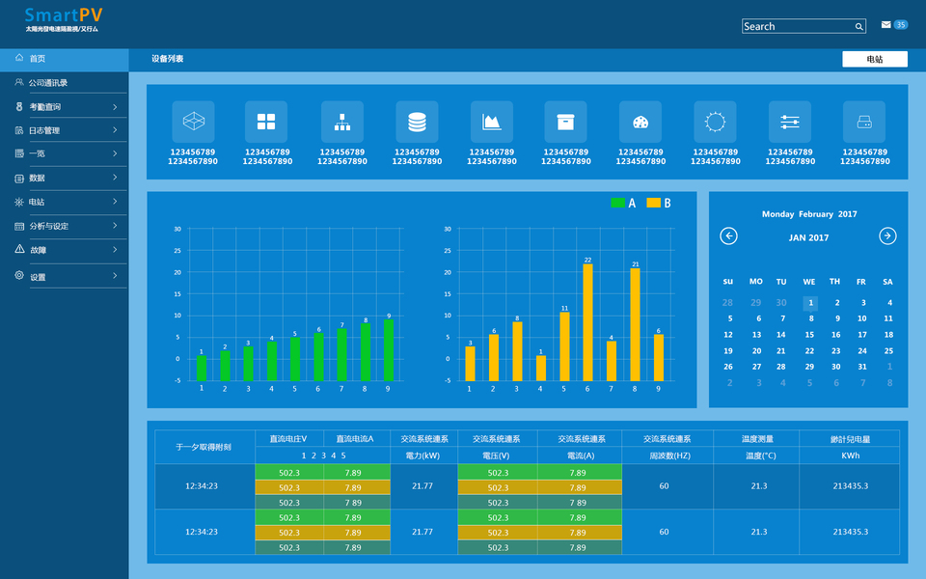The image size is (926, 579).
Task: Click the SmartPV logo
Action: (x=63, y=19)
